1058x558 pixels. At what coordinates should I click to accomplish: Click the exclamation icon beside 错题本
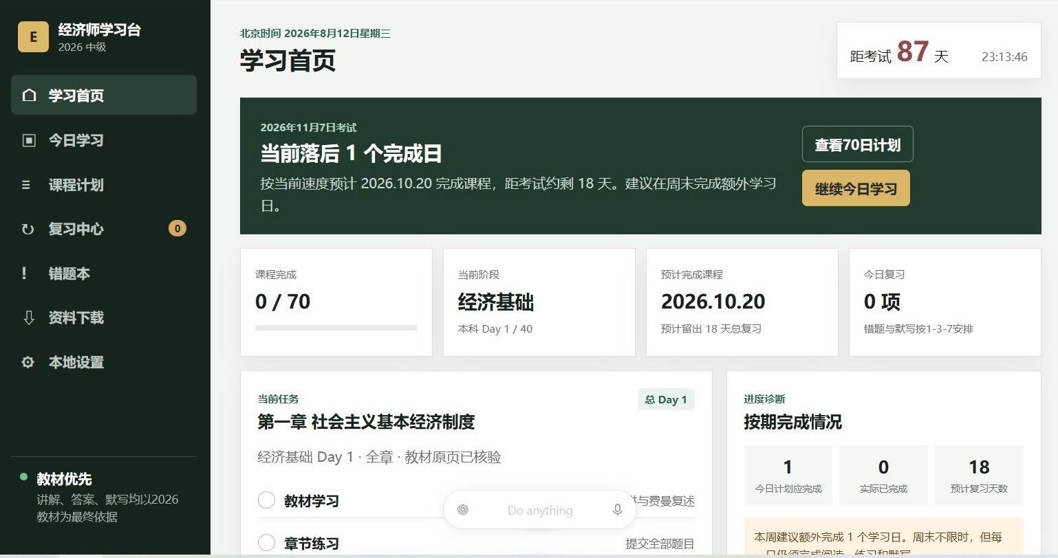click(x=24, y=274)
